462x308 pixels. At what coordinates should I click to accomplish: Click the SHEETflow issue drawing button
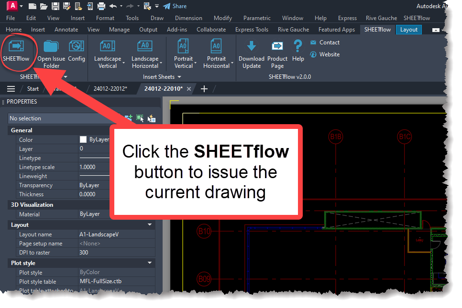pyautogui.click(x=17, y=51)
